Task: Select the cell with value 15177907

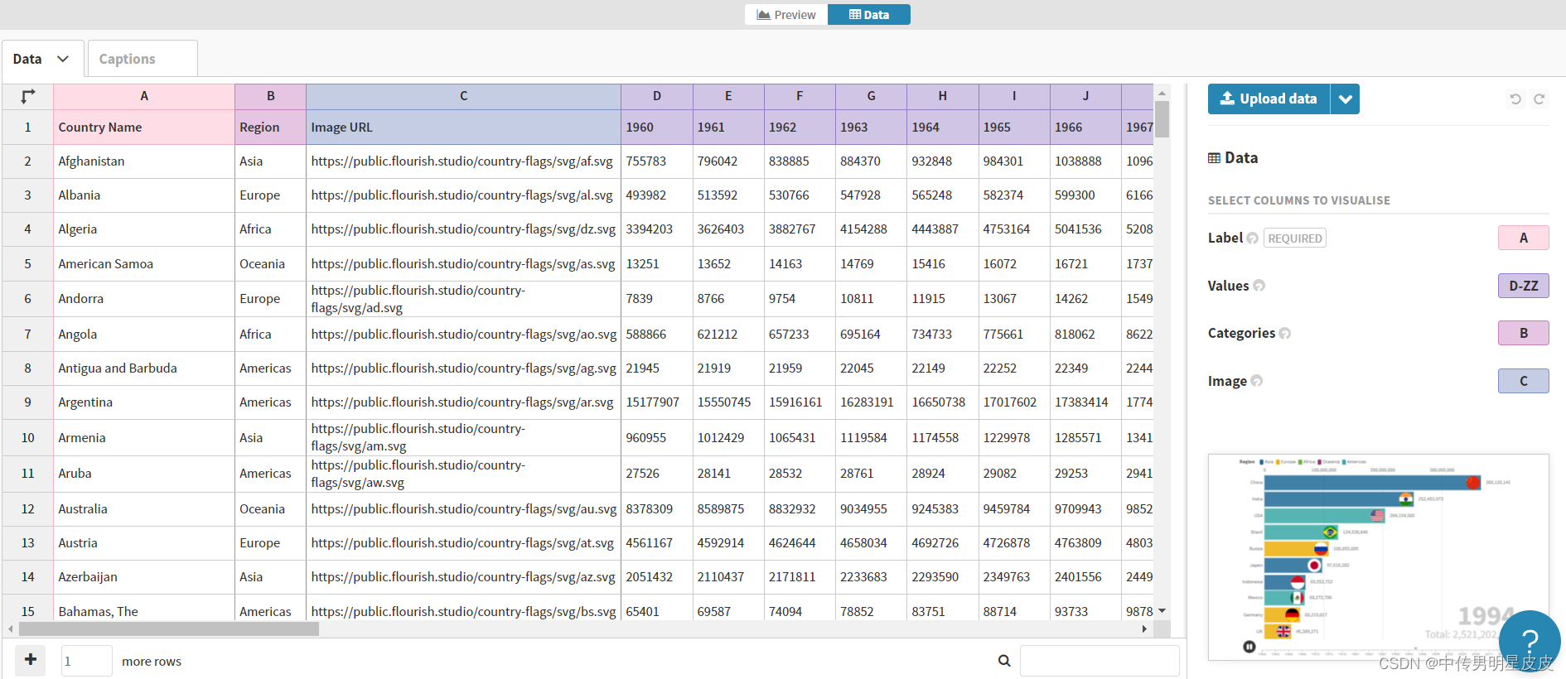Action: tap(657, 402)
